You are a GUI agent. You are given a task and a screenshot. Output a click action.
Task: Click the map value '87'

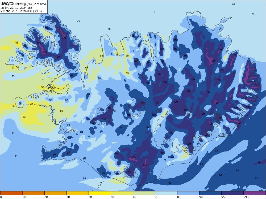pyautogui.click(x=66, y=100)
